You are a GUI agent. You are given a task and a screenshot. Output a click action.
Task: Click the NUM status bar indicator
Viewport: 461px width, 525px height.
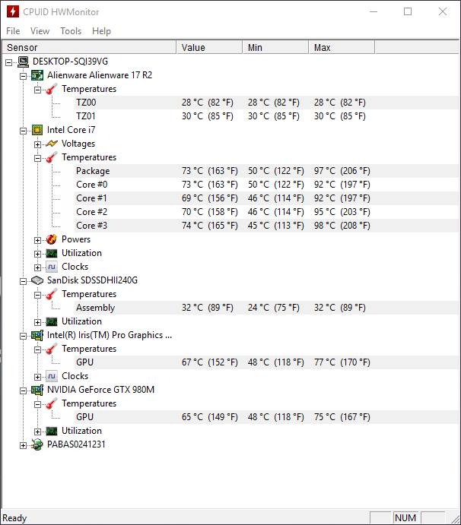tap(405, 517)
